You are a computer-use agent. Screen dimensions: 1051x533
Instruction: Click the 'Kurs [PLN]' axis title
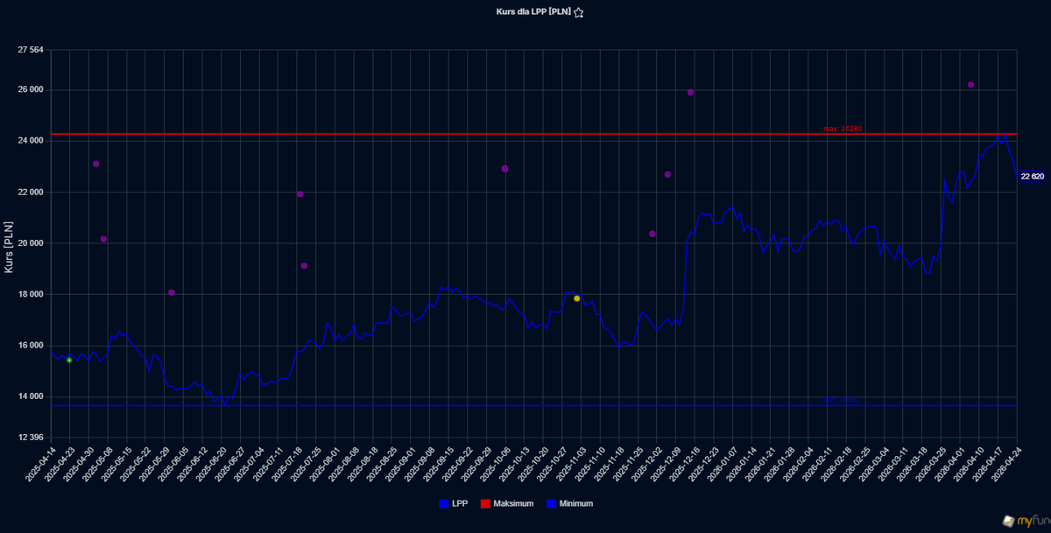tap(10, 246)
